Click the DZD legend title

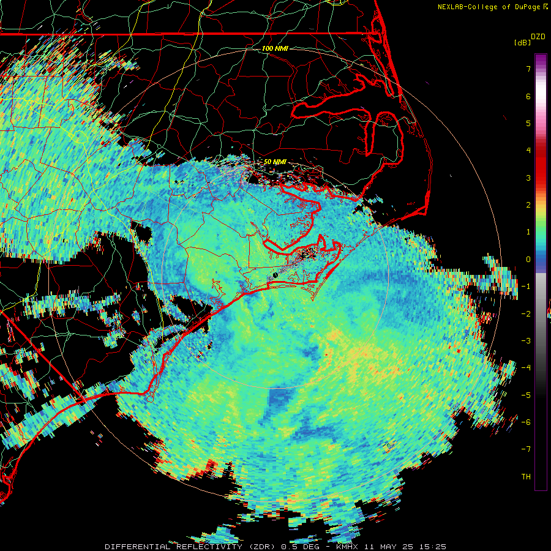tap(538, 37)
